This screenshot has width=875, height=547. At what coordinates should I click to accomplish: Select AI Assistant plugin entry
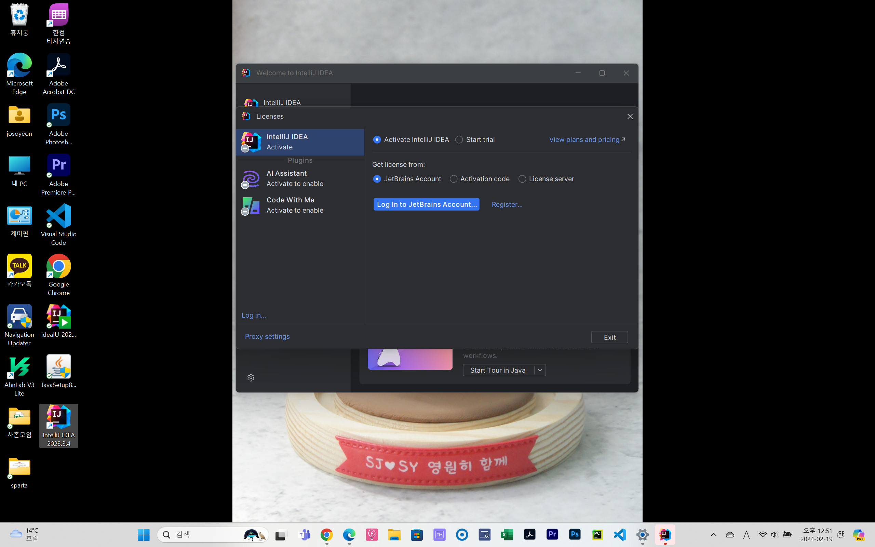(300, 179)
